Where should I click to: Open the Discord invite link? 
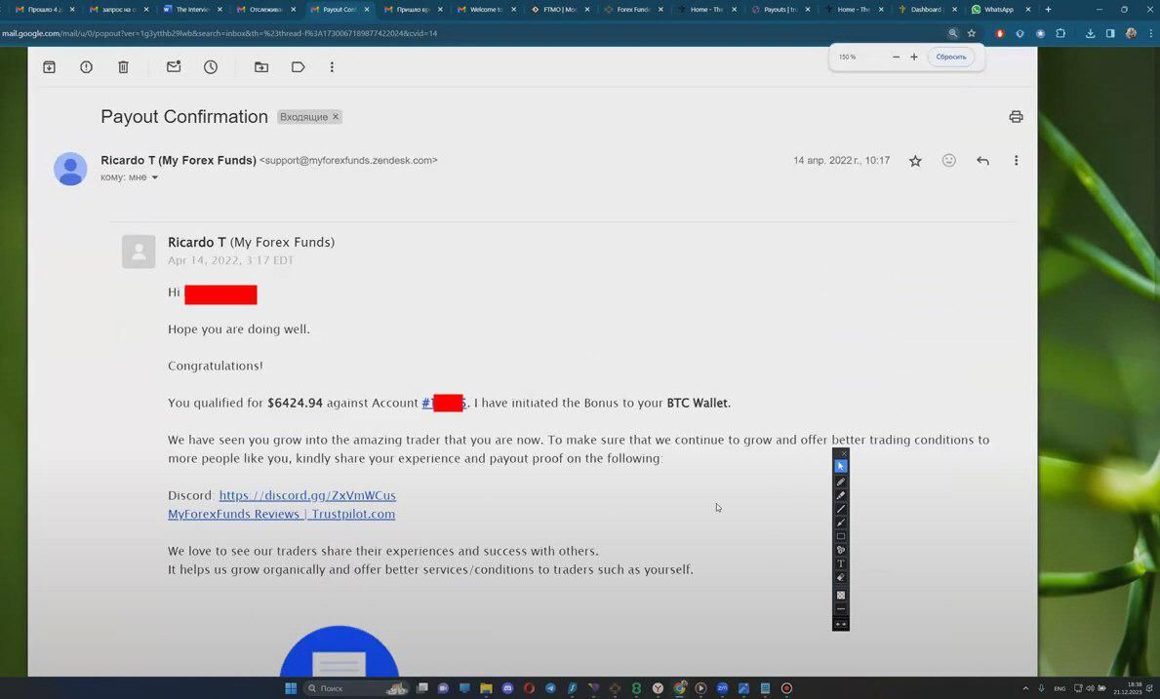pos(307,496)
